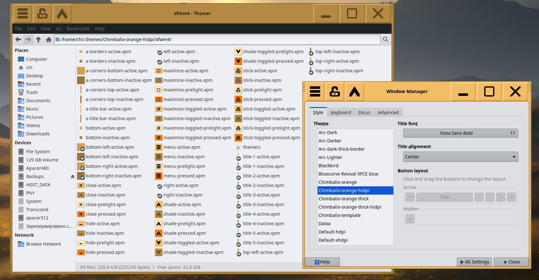Choose the Chimbalix-orange theme
The width and height of the screenshot is (539, 280).
[356, 182]
